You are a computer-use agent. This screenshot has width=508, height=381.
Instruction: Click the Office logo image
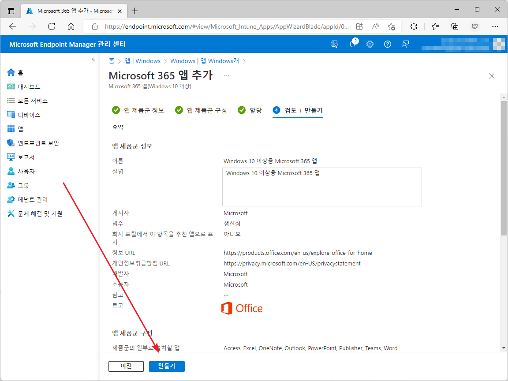click(x=242, y=308)
